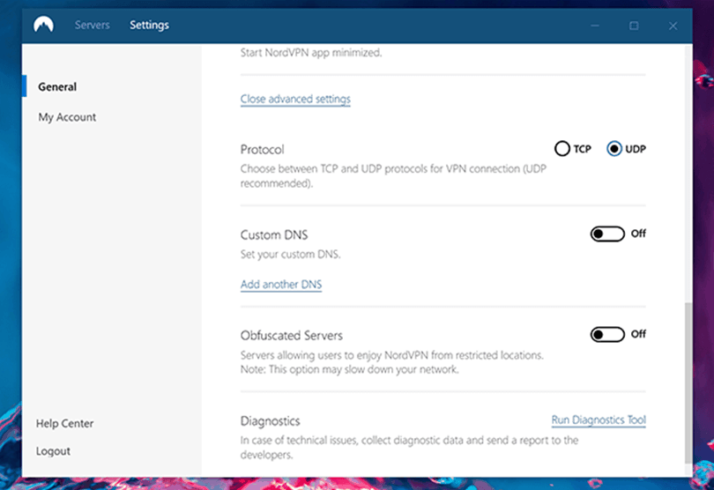The width and height of the screenshot is (714, 490).
Task: Click the 'Start NordVPN app minimized.' text
Action: [311, 53]
